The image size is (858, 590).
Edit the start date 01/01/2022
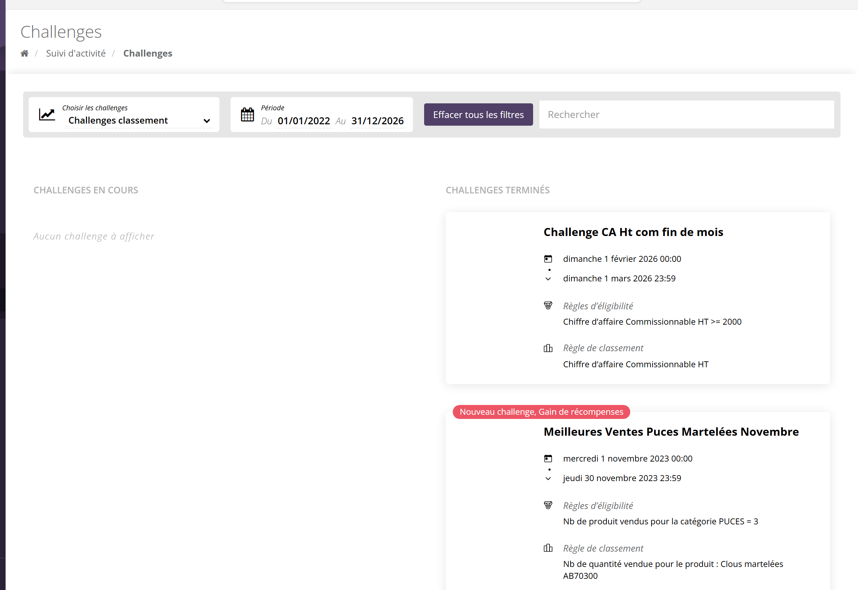click(304, 121)
